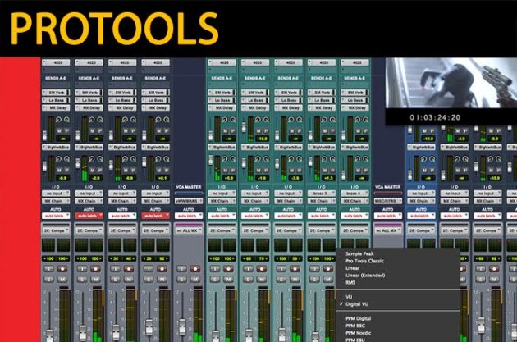The height and width of the screenshot is (342, 517).
Task: Record-arm the channel panned 36 and 48
Action: pos(129,269)
